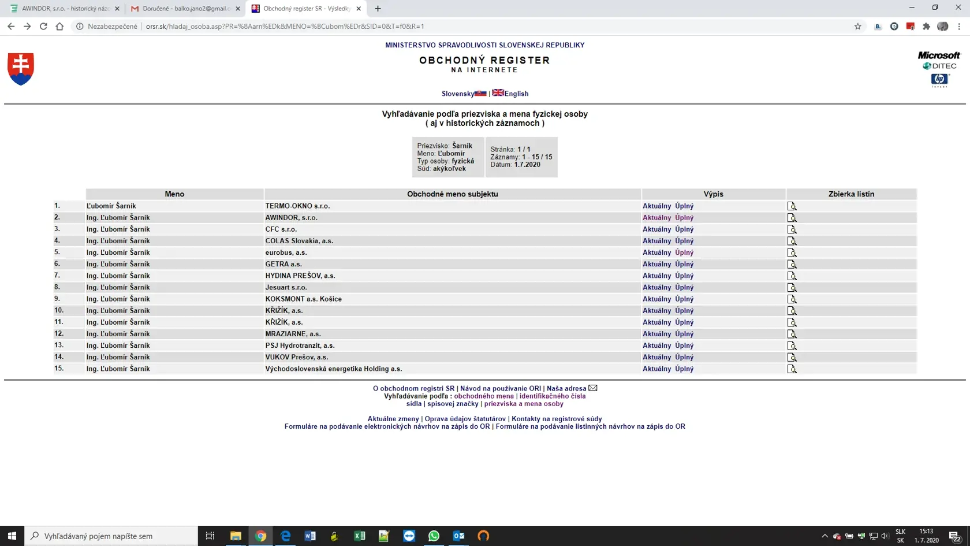Open document collection icon for GETRA a.s.
Image resolution: width=970 pixels, height=546 pixels.
(x=792, y=264)
